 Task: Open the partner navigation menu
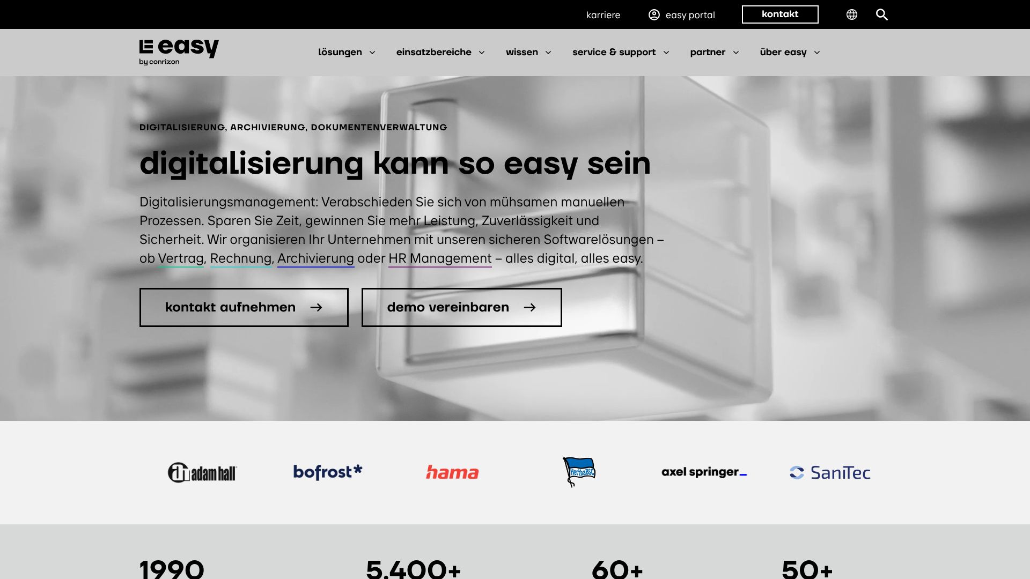coord(714,52)
